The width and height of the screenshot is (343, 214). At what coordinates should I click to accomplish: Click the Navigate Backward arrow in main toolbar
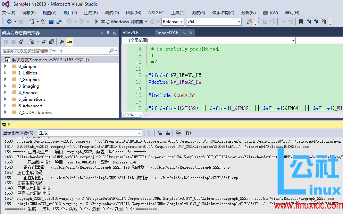9,21
